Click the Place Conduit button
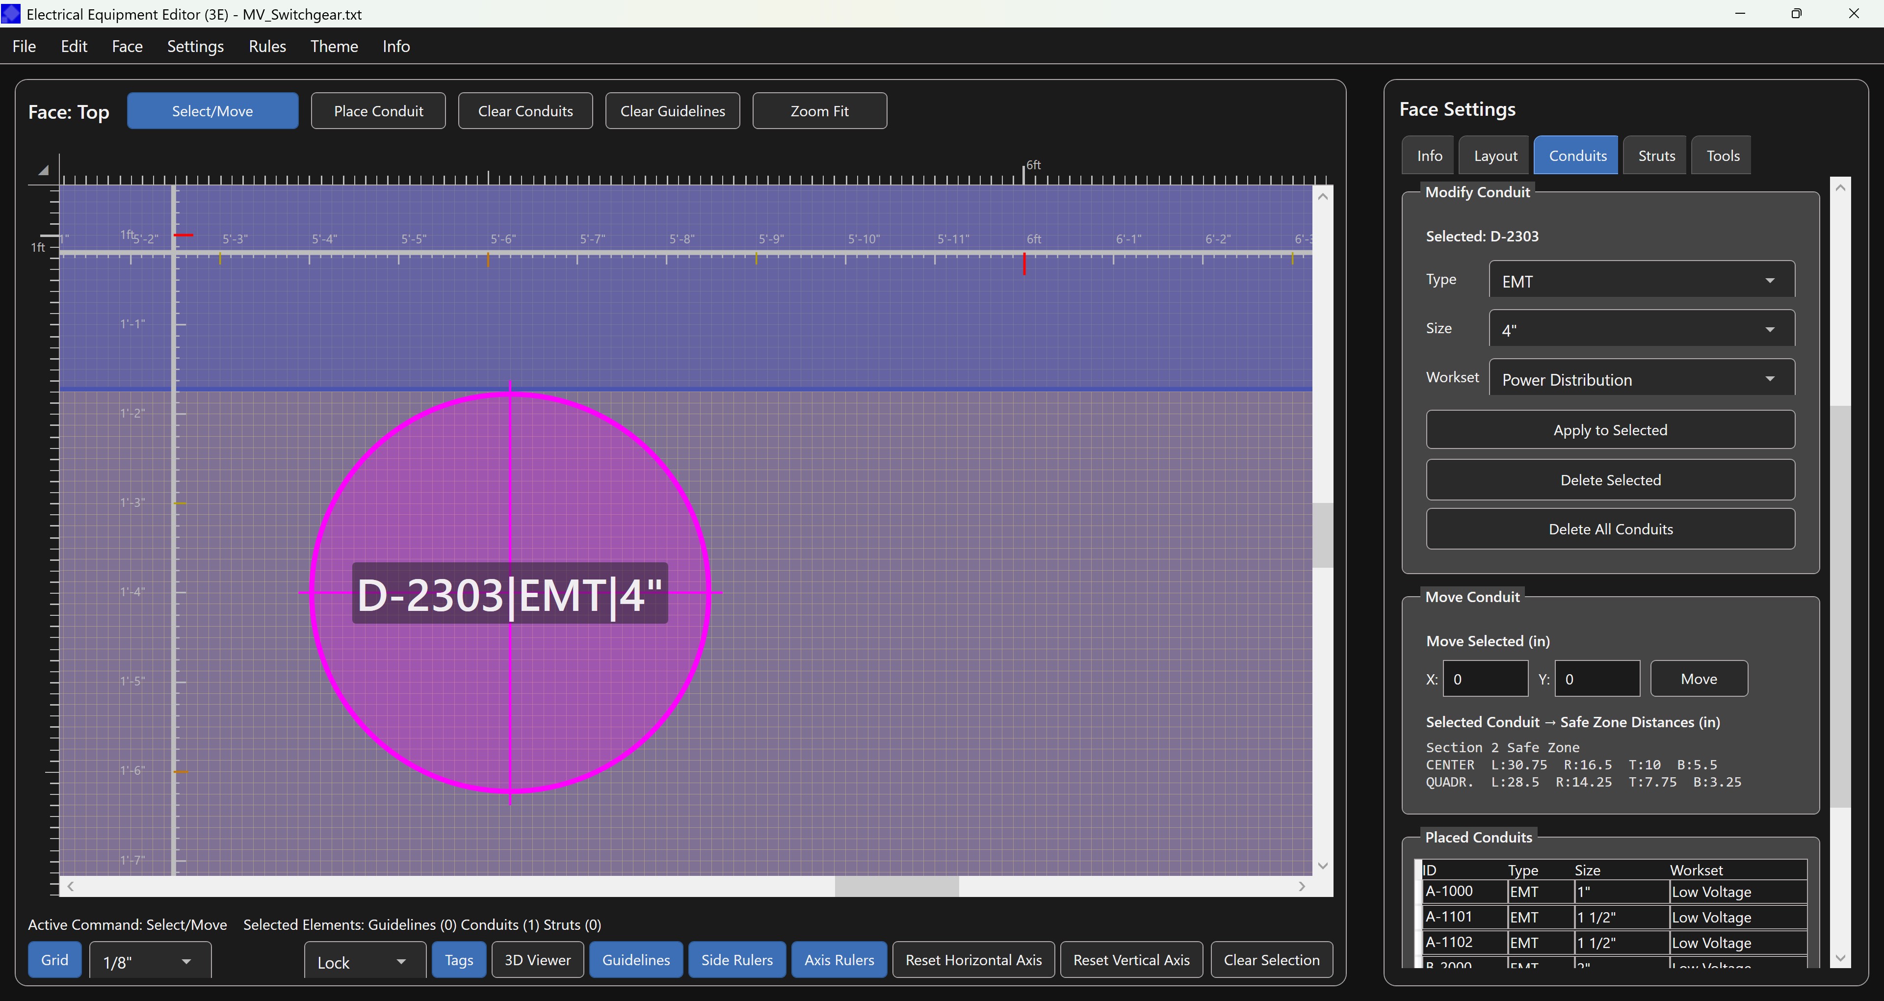 [x=378, y=111]
